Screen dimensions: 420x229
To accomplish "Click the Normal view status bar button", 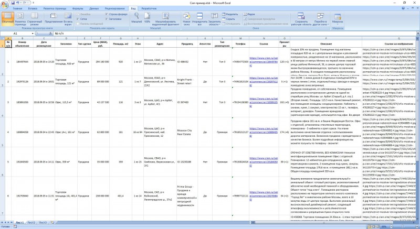I will [370, 226].
